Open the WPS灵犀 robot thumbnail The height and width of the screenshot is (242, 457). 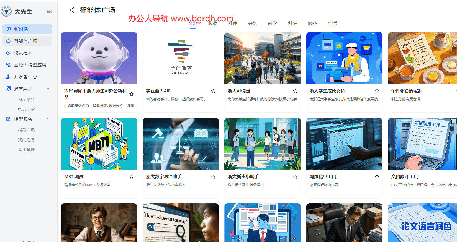(x=99, y=58)
